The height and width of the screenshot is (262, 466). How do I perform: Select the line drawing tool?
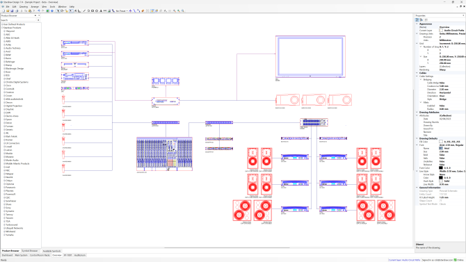[84, 10]
